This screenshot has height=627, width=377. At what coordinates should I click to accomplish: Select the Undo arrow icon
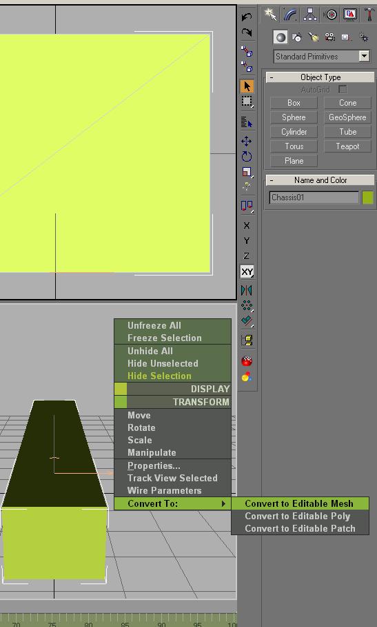point(247,17)
